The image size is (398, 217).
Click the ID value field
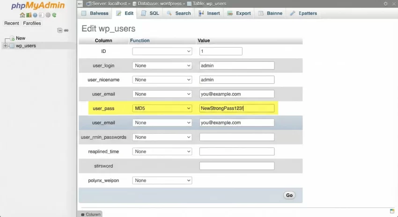point(221,51)
